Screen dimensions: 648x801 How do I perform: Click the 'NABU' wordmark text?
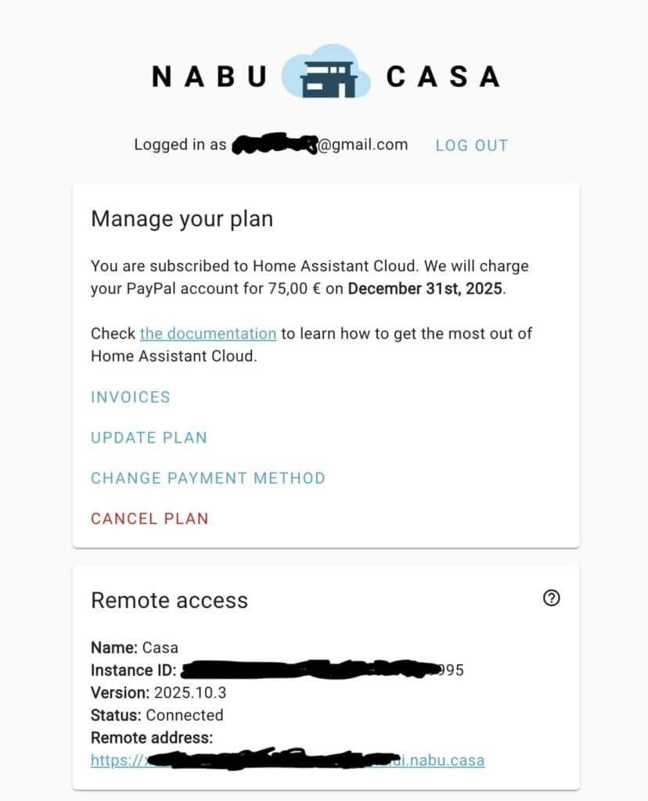209,77
